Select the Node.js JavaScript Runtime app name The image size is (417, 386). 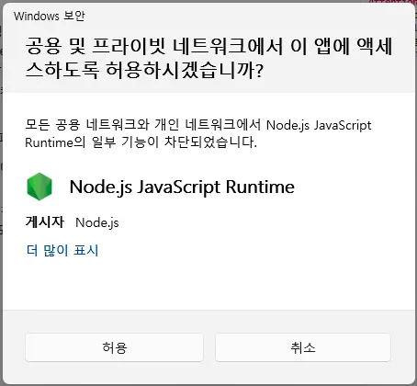click(182, 187)
